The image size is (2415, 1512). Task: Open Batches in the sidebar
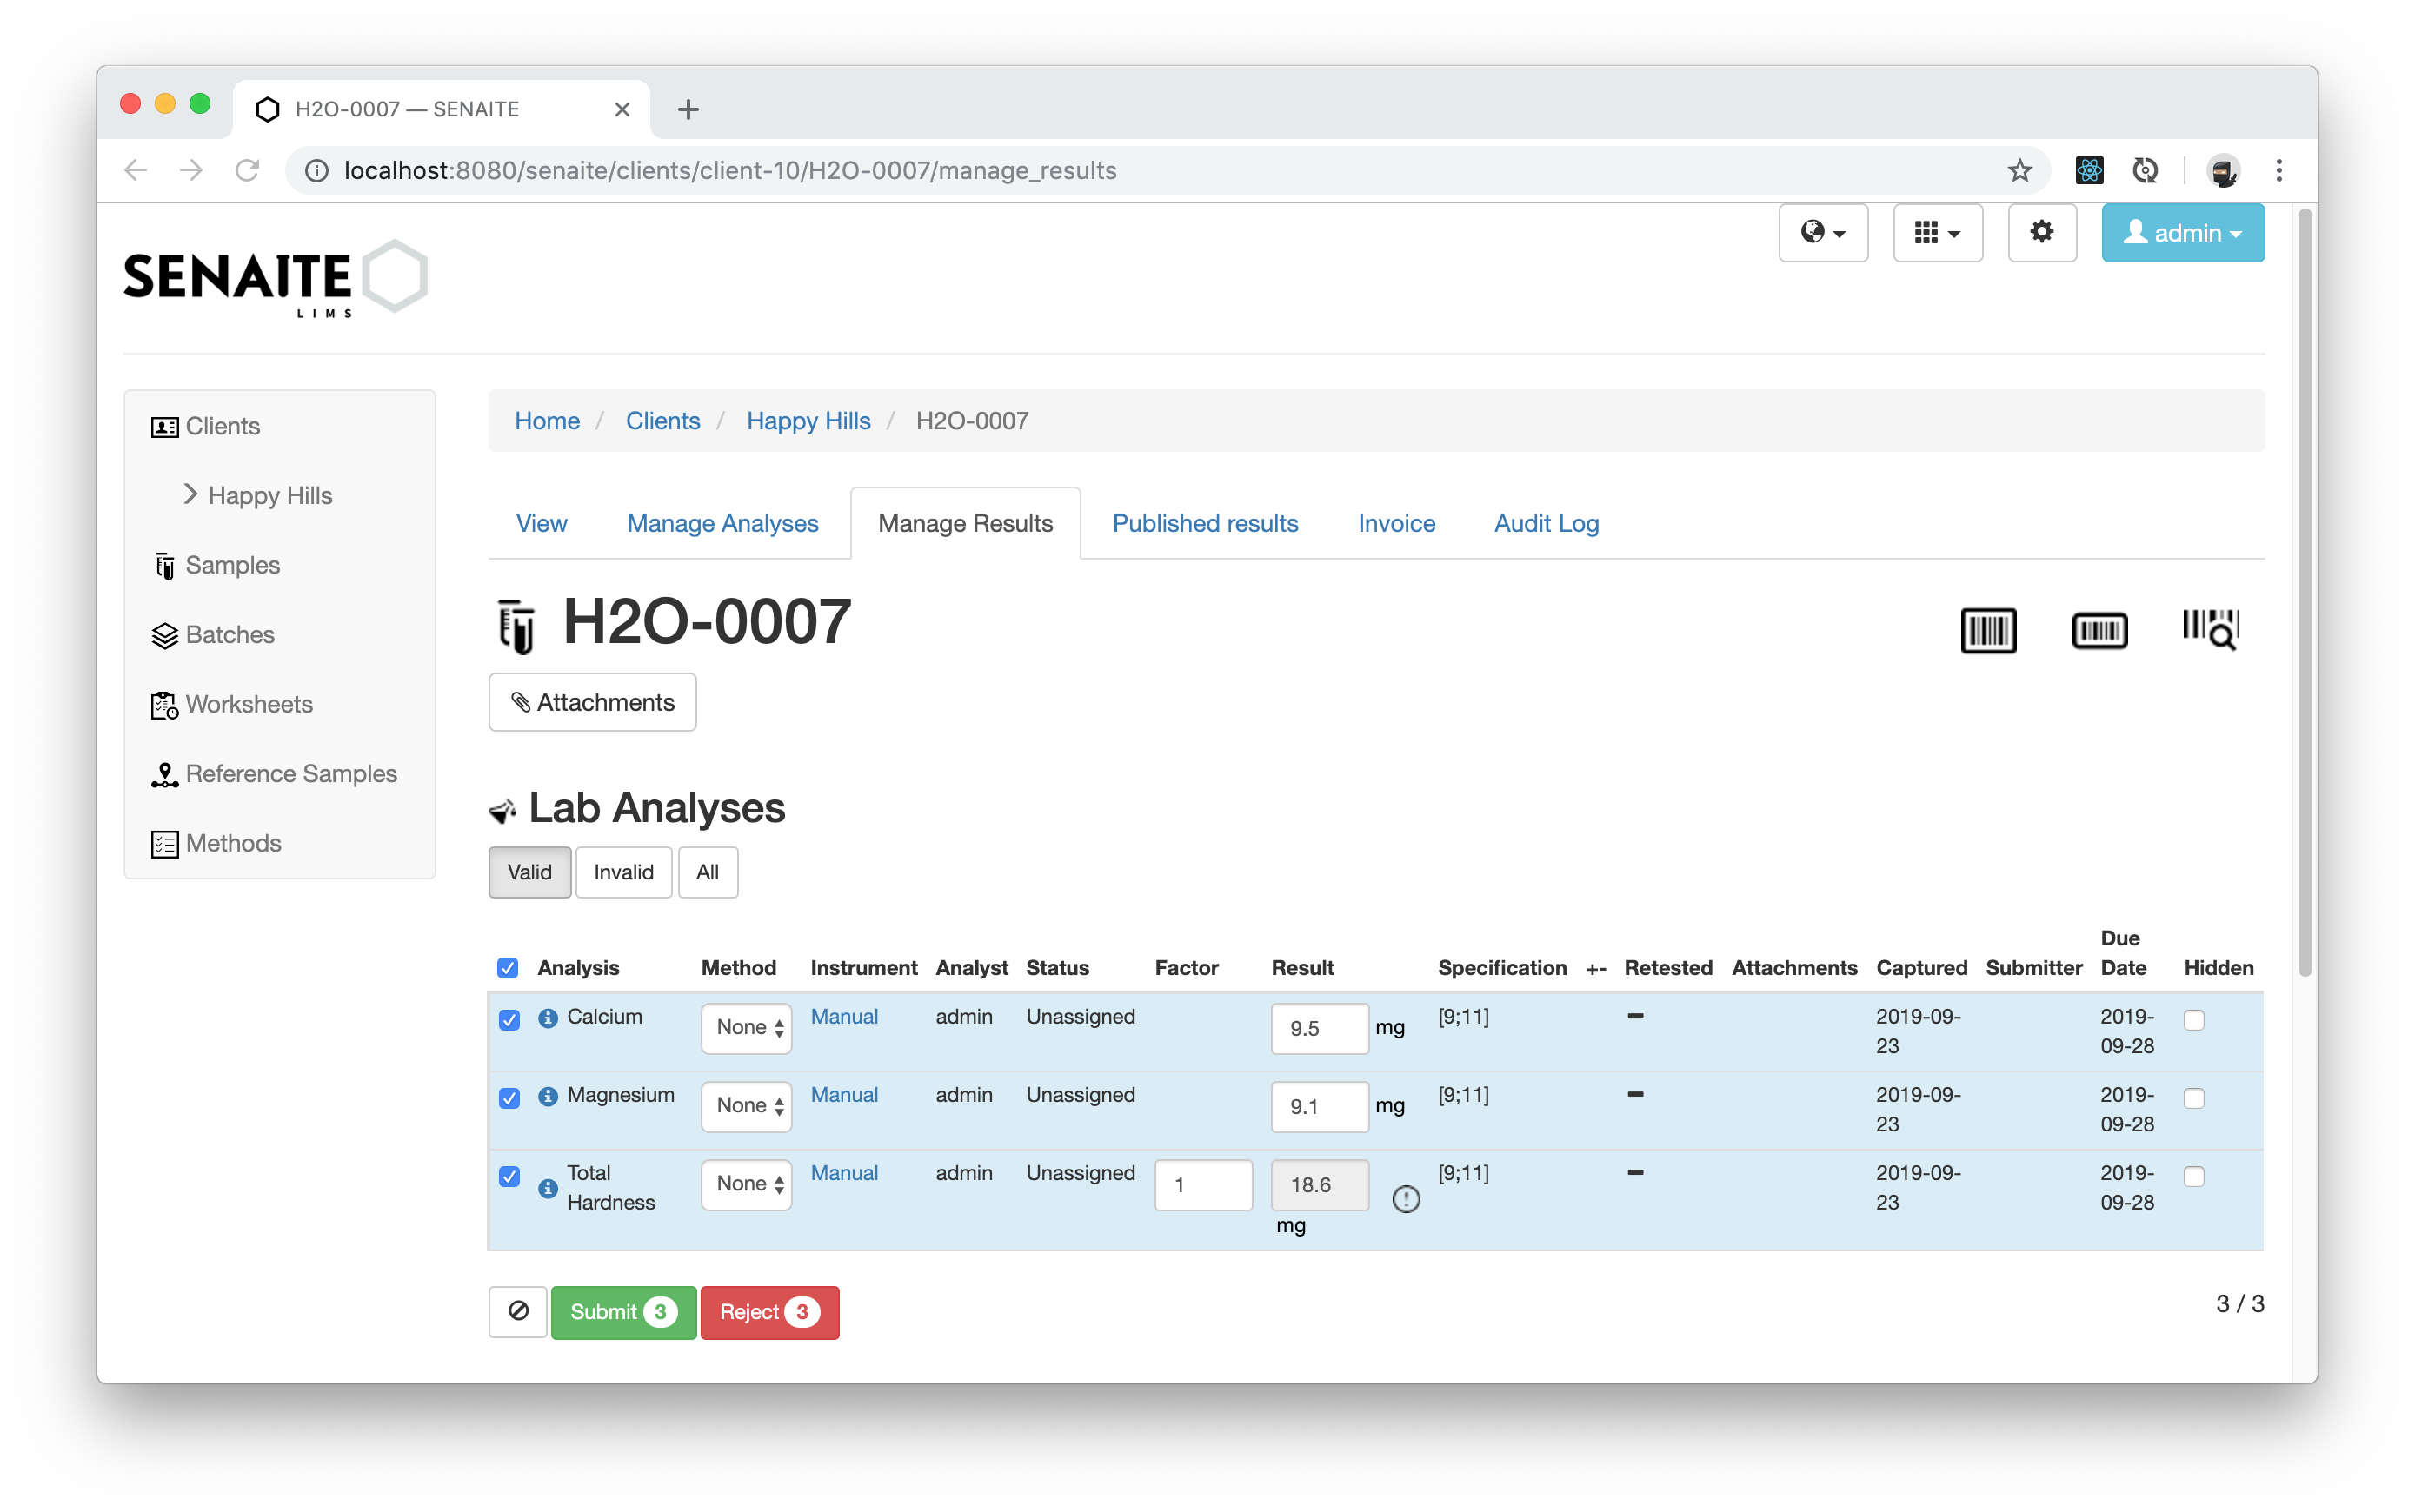click(x=212, y=634)
